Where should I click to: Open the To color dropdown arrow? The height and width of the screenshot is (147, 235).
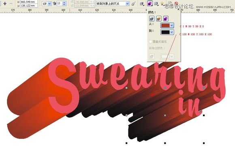tap(172, 32)
